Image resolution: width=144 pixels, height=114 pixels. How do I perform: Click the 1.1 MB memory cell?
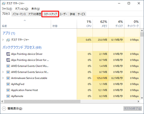[101, 84]
